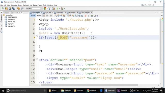Click the Previous Bookmark icon
Image resolution: width=165 pixels, height=93 pixels.
[x=70, y=16]
